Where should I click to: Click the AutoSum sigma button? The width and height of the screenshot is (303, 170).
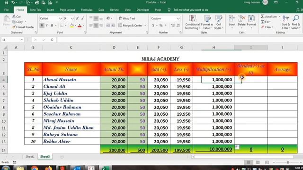point(269,17)
